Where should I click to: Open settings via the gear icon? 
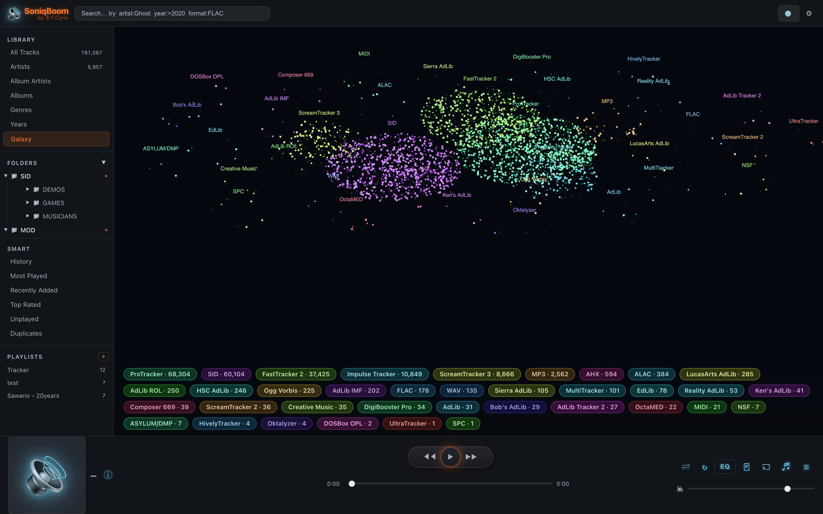[809, 13]
